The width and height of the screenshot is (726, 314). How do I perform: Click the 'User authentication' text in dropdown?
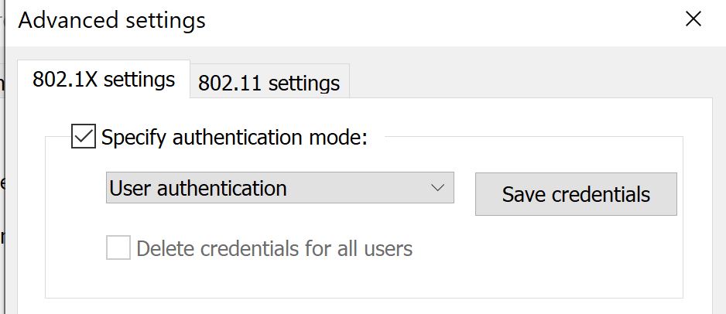[x=198, y=188]
